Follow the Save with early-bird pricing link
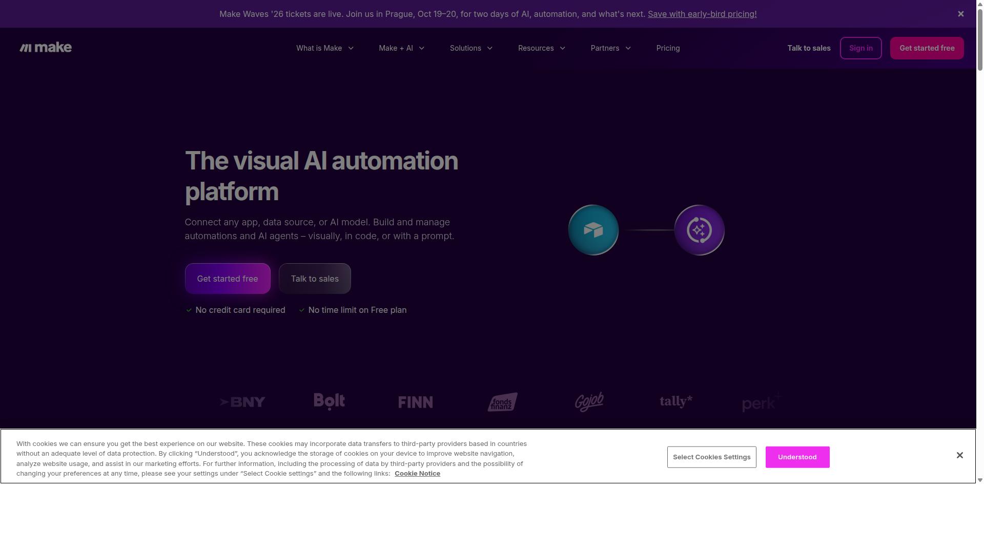The height and width of the screenshot is (553, 984). coord(702,14)
